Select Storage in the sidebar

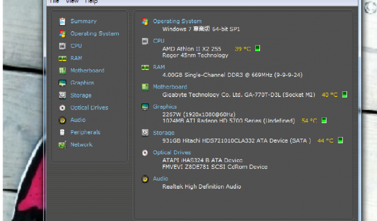click(81, 95)
